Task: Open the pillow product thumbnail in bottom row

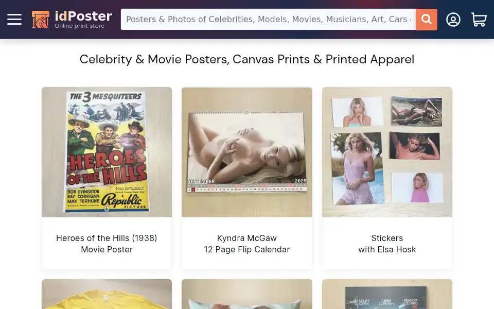Action: click(246, 294)
